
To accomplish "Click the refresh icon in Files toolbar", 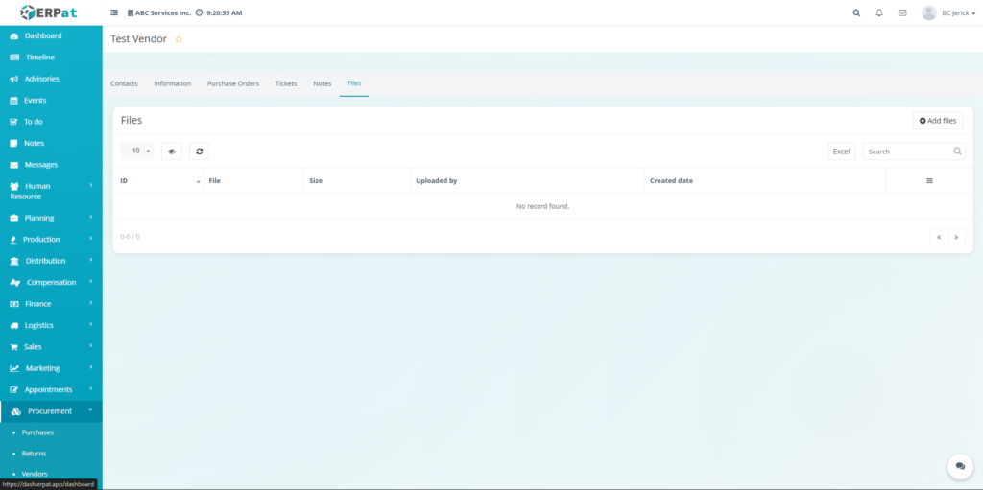I will (199, 152).
